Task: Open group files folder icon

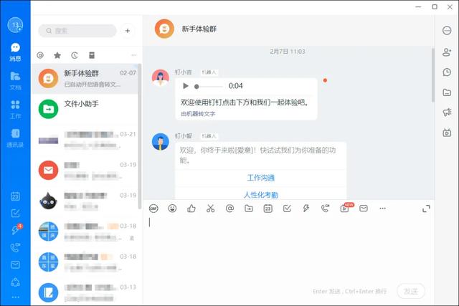Action: point(447,92)
